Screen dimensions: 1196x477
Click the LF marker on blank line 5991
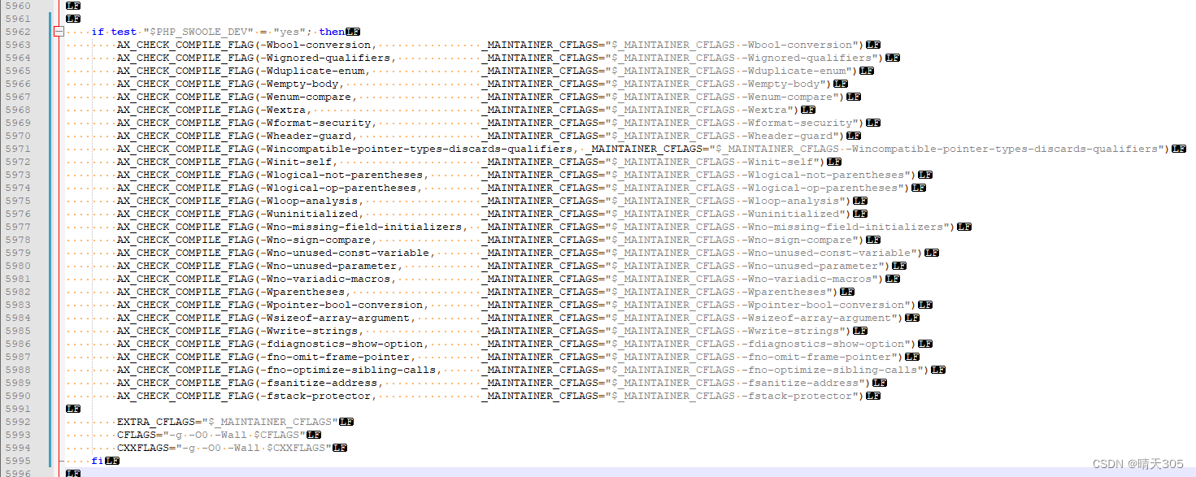pyautogui.click(x=72, y=409)
